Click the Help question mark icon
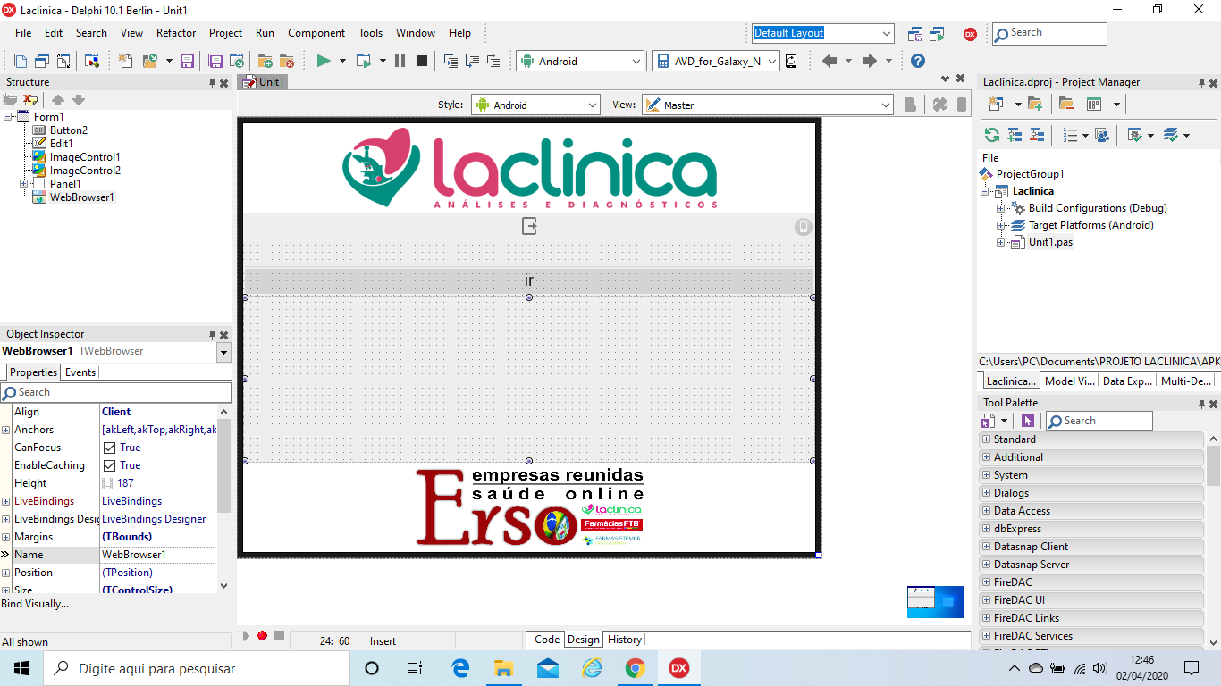Viewport: 1221px width, 686px height. tap(917, 61)
